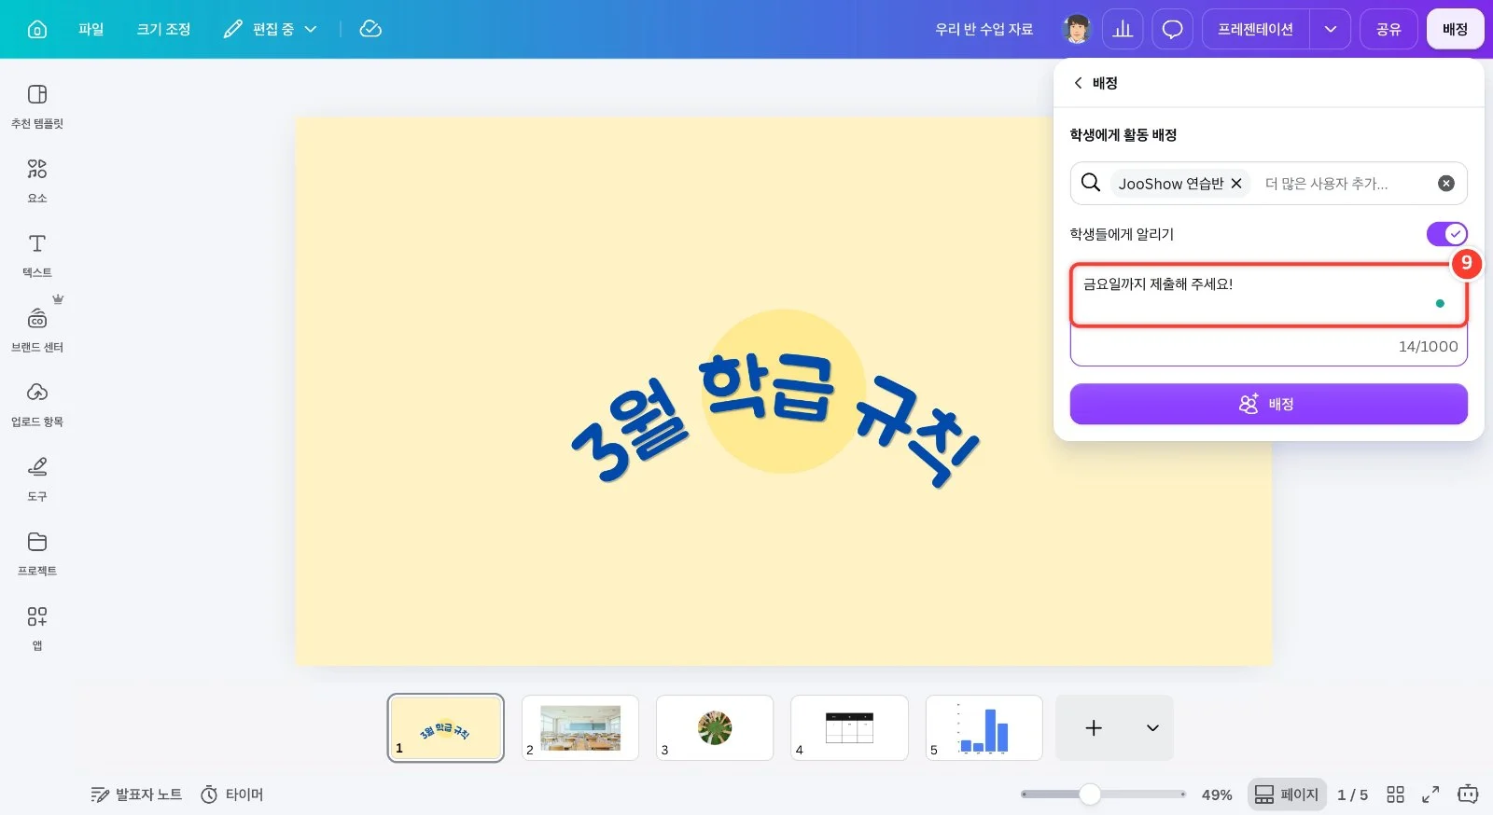Select page 2 classroom photo thumbnail

pos(580,728)
